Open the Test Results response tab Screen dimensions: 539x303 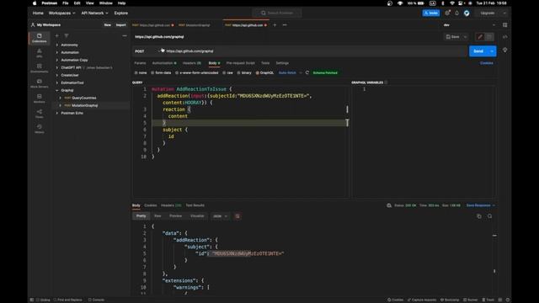pyautogui.click(x=195, y=205)
